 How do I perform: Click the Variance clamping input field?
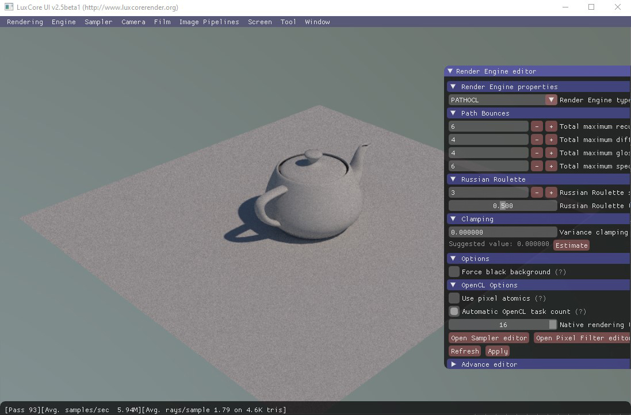502,232
